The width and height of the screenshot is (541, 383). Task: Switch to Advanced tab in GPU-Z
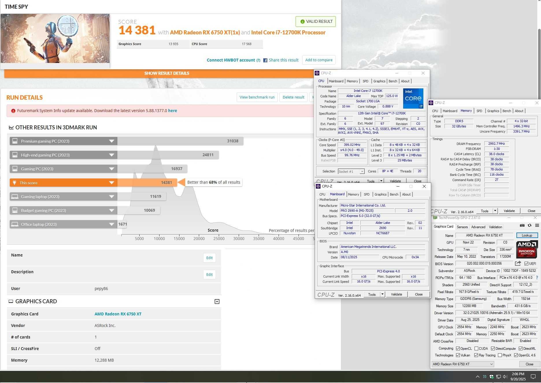pos(478,227)
